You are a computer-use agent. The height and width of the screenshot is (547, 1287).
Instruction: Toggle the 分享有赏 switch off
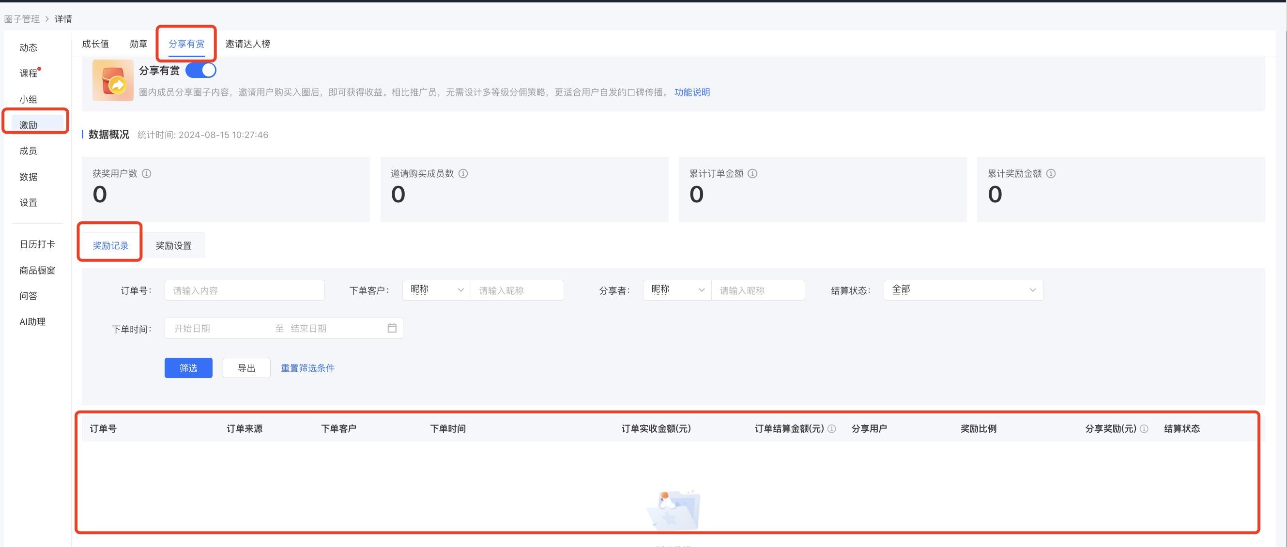(x=201, y=71)
